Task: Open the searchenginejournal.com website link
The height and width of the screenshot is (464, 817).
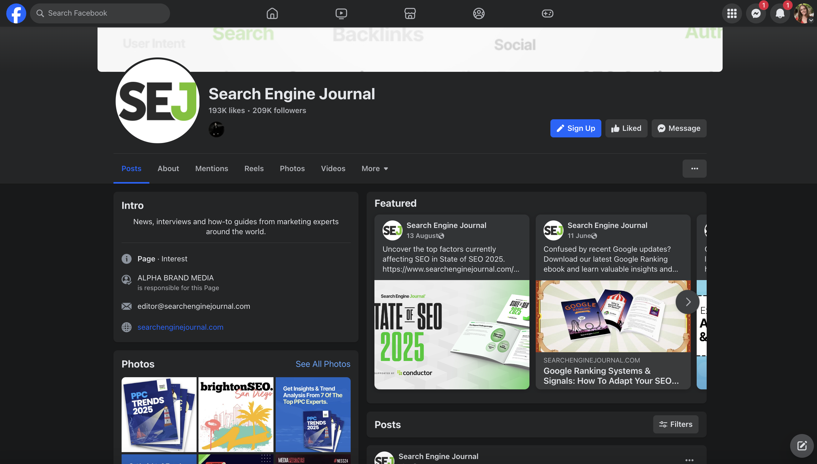Action: click(x=180, y=327)
